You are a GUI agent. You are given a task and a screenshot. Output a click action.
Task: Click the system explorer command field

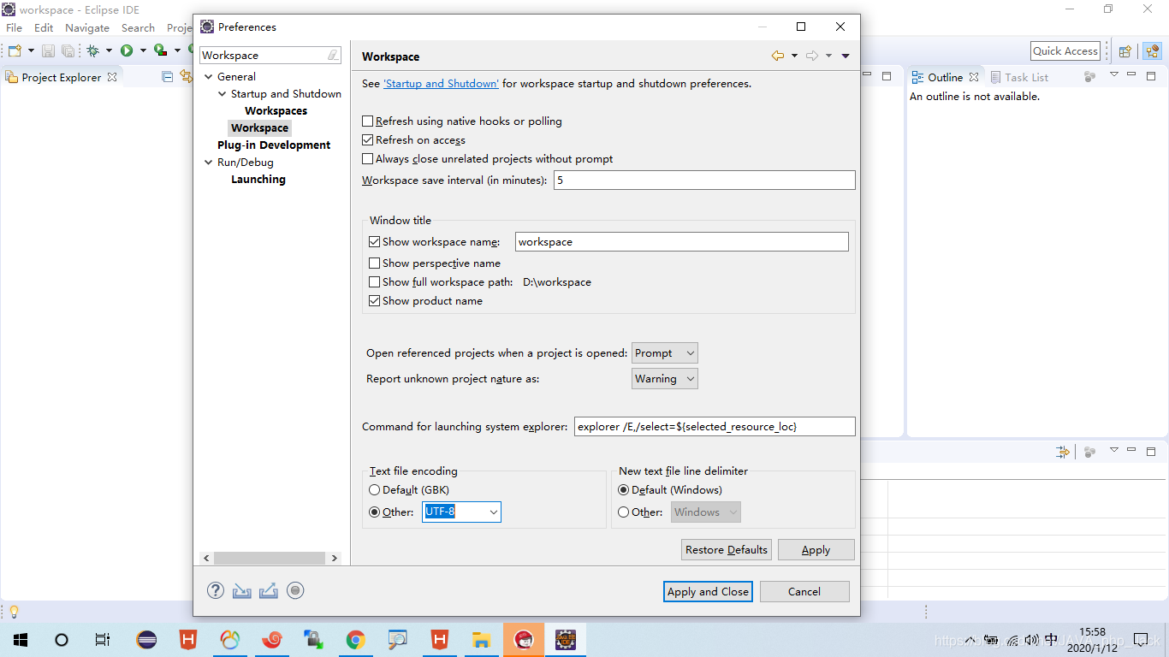[715, 426]
